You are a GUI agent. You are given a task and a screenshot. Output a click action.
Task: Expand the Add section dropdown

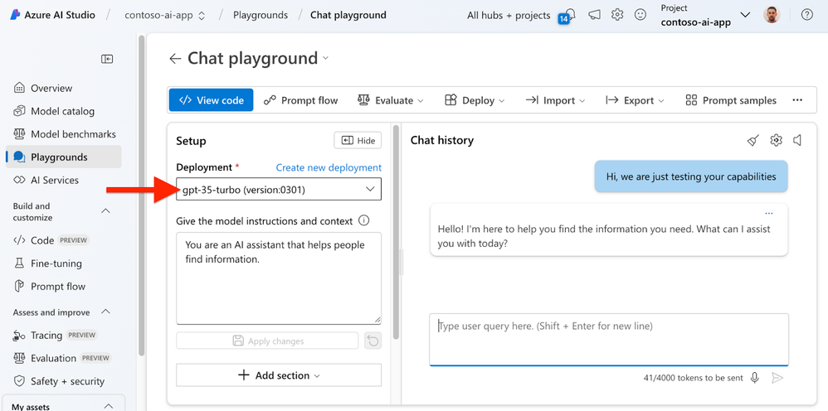tap(279, 375)
